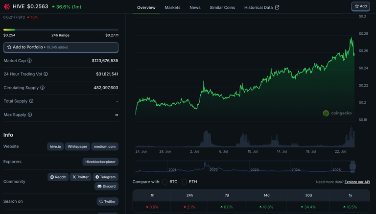Visit the hive.io website link

click(55, 146)
